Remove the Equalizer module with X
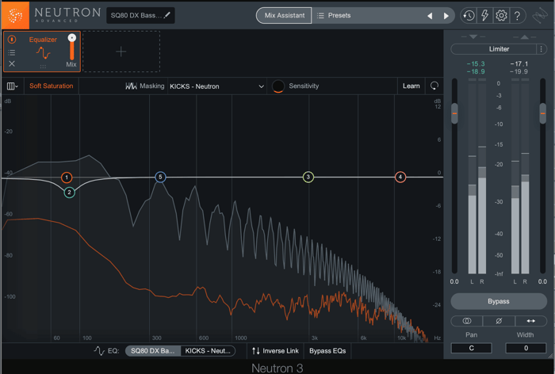 pos(12,63)
